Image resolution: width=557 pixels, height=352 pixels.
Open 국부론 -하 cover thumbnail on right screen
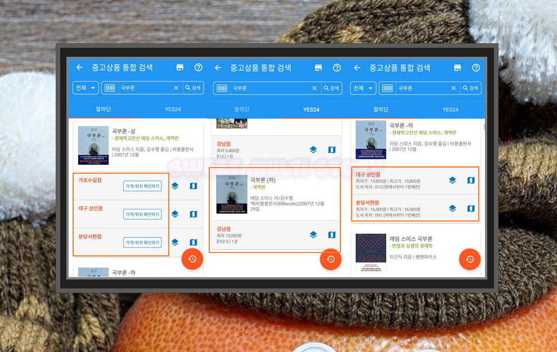(371, 139)
